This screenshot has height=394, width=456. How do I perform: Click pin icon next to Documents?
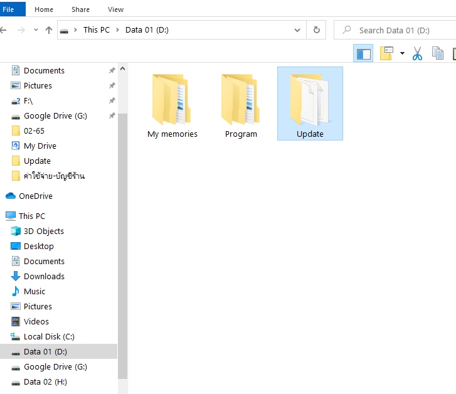pyautogui.click(x=112, y=70)
